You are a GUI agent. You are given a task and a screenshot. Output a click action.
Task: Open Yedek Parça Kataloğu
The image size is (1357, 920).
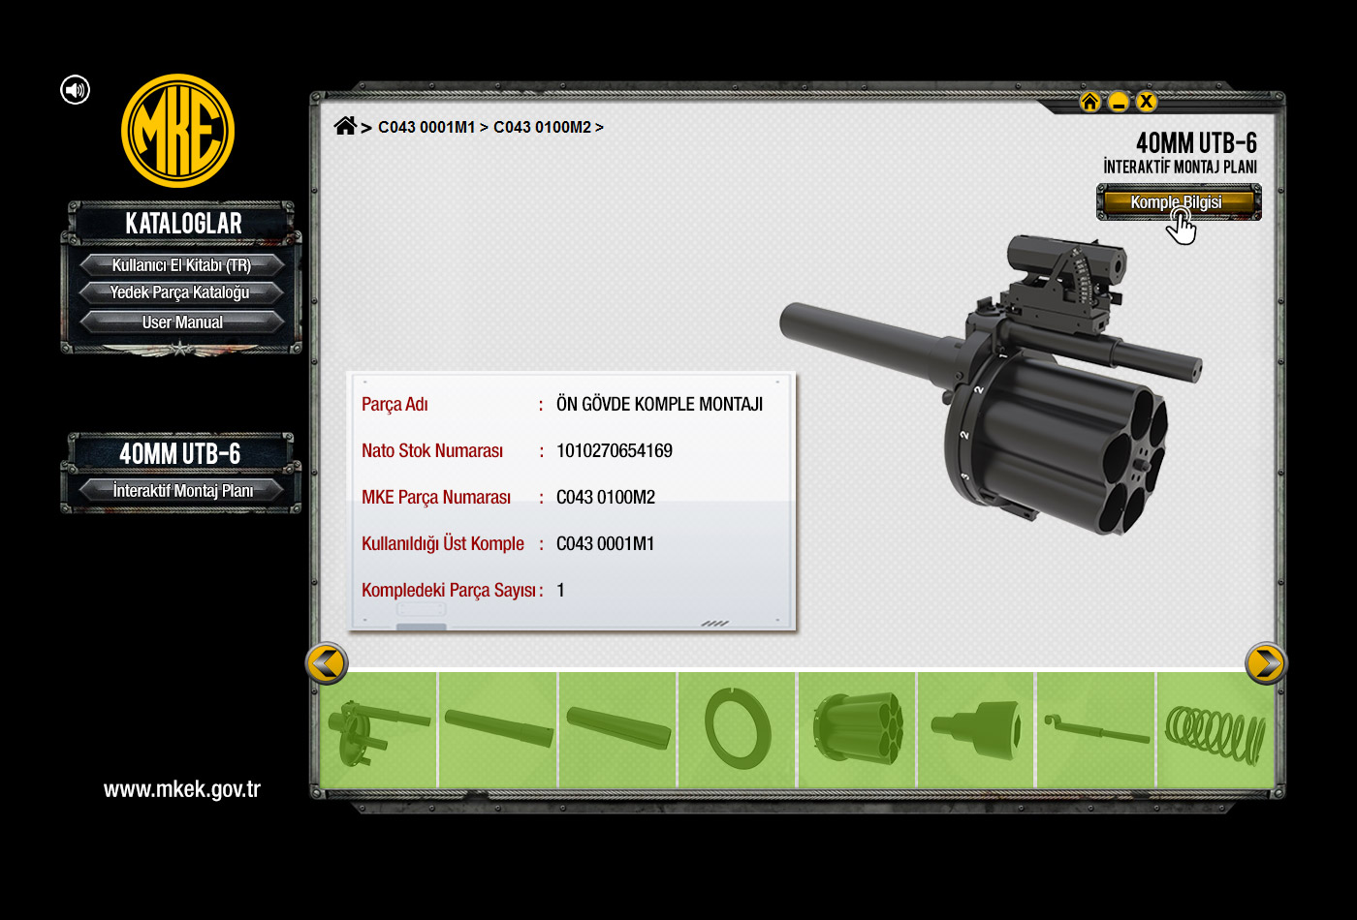[181, 292]
